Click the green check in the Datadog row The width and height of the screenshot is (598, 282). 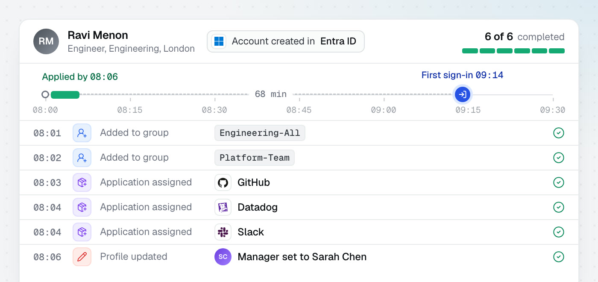point(559,207)
